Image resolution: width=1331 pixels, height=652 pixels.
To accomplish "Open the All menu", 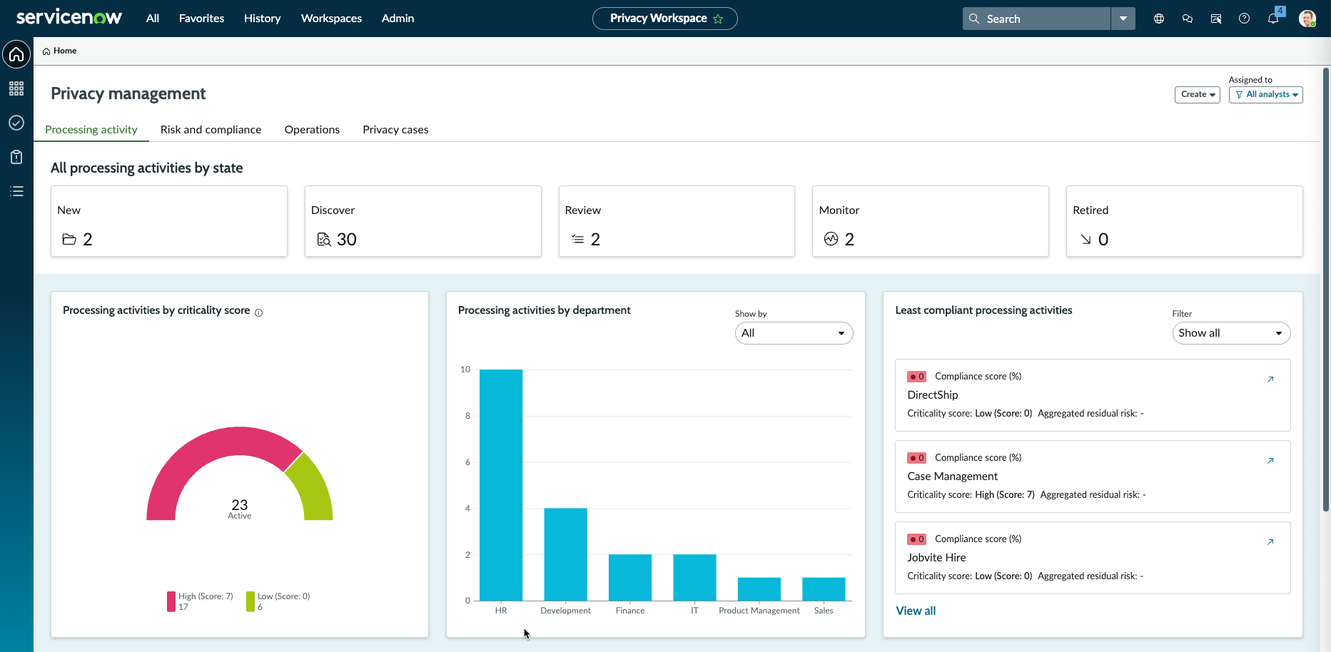I will [x=153, y=19].
